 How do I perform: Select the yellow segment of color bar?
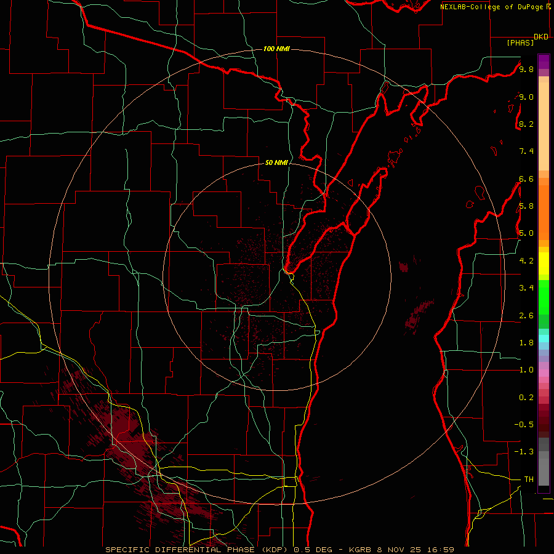[x=544, y=263]
